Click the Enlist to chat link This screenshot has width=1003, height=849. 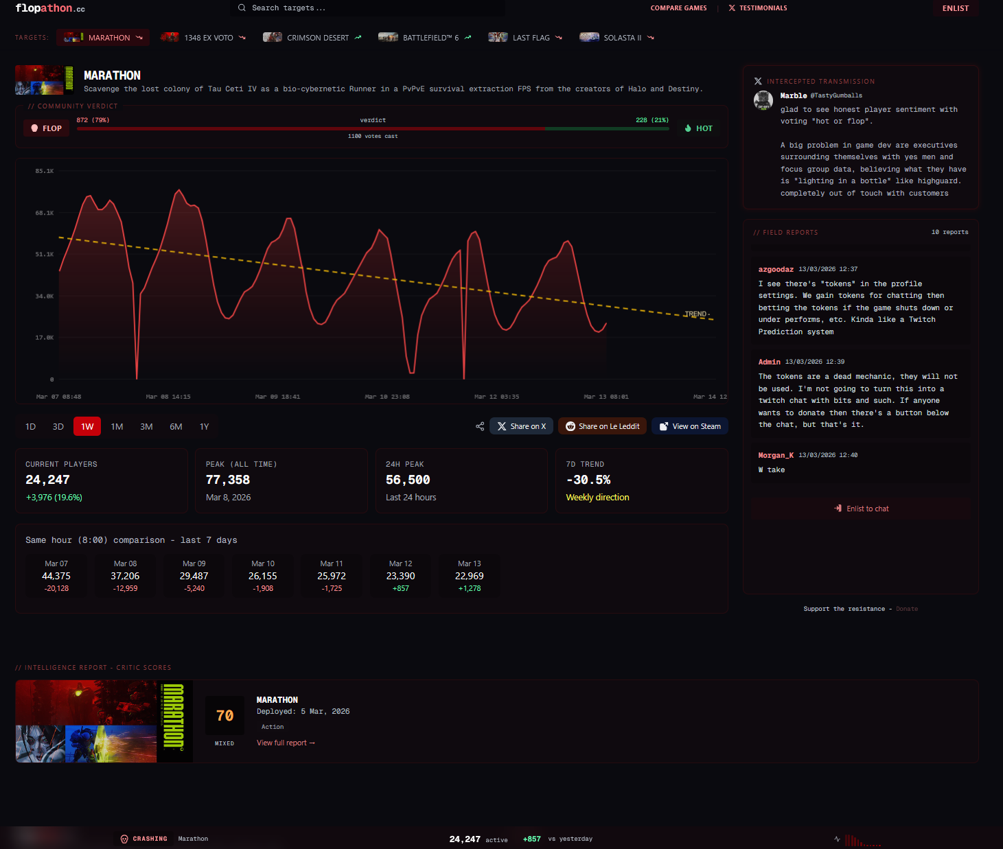pyautogui.click(x=861, y=509)
